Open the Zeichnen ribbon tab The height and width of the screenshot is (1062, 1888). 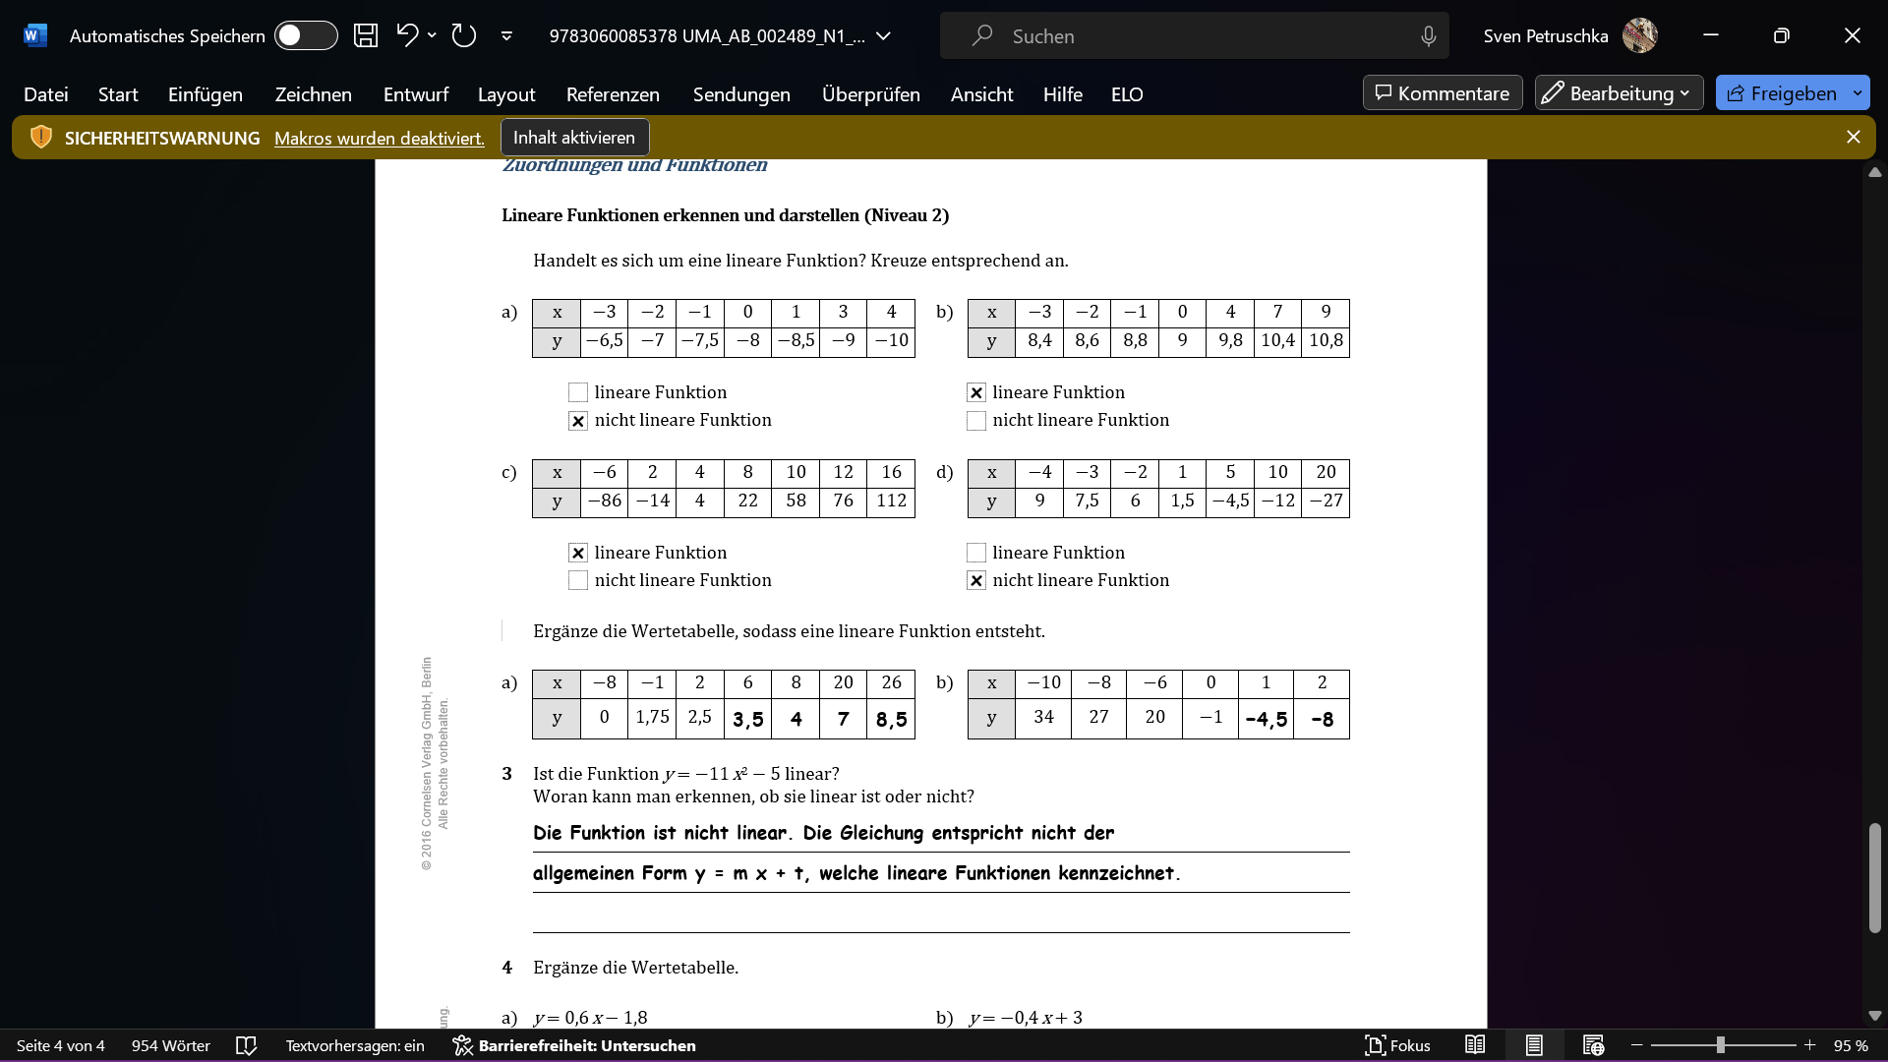coord(314,94)
